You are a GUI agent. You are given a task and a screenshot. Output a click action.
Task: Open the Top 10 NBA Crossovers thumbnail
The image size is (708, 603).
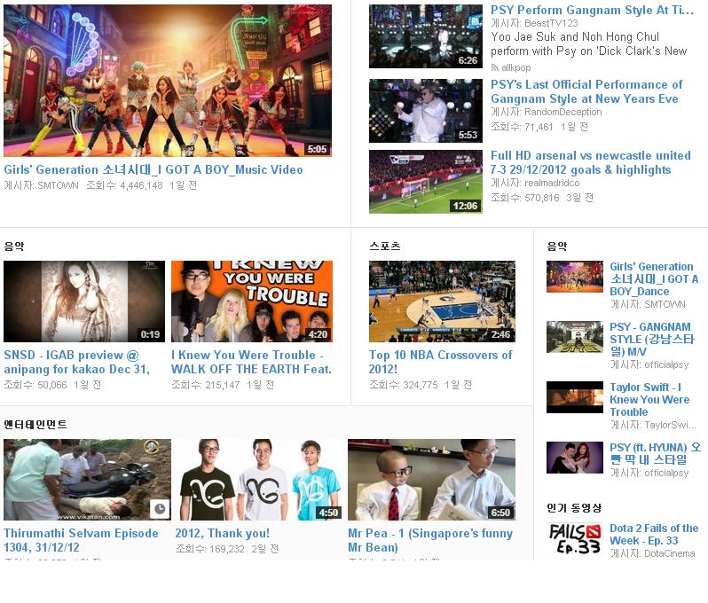[x=442, y=301]
